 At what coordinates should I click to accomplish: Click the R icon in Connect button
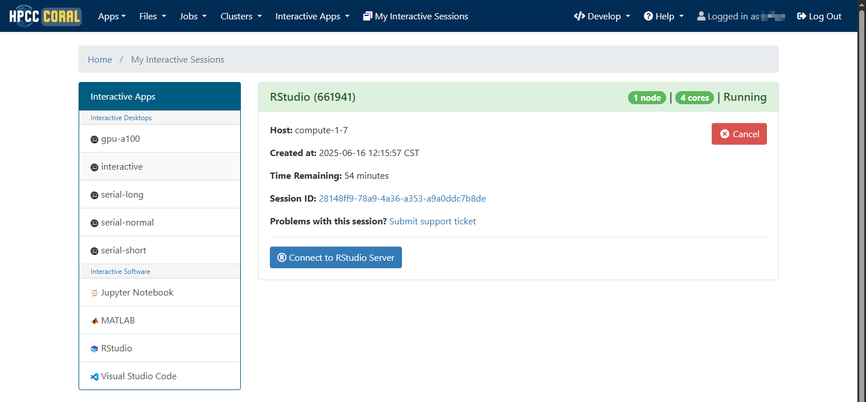(282, 257)
